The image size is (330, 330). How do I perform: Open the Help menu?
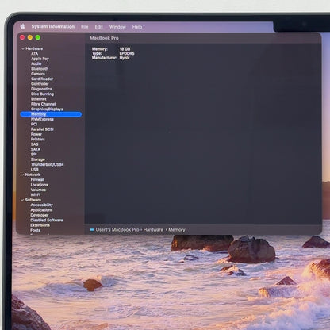click(x=137, y=27)
